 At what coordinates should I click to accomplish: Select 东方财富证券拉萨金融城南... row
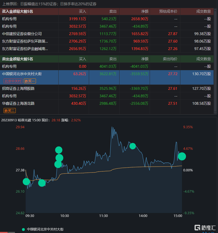coord(107,49)
